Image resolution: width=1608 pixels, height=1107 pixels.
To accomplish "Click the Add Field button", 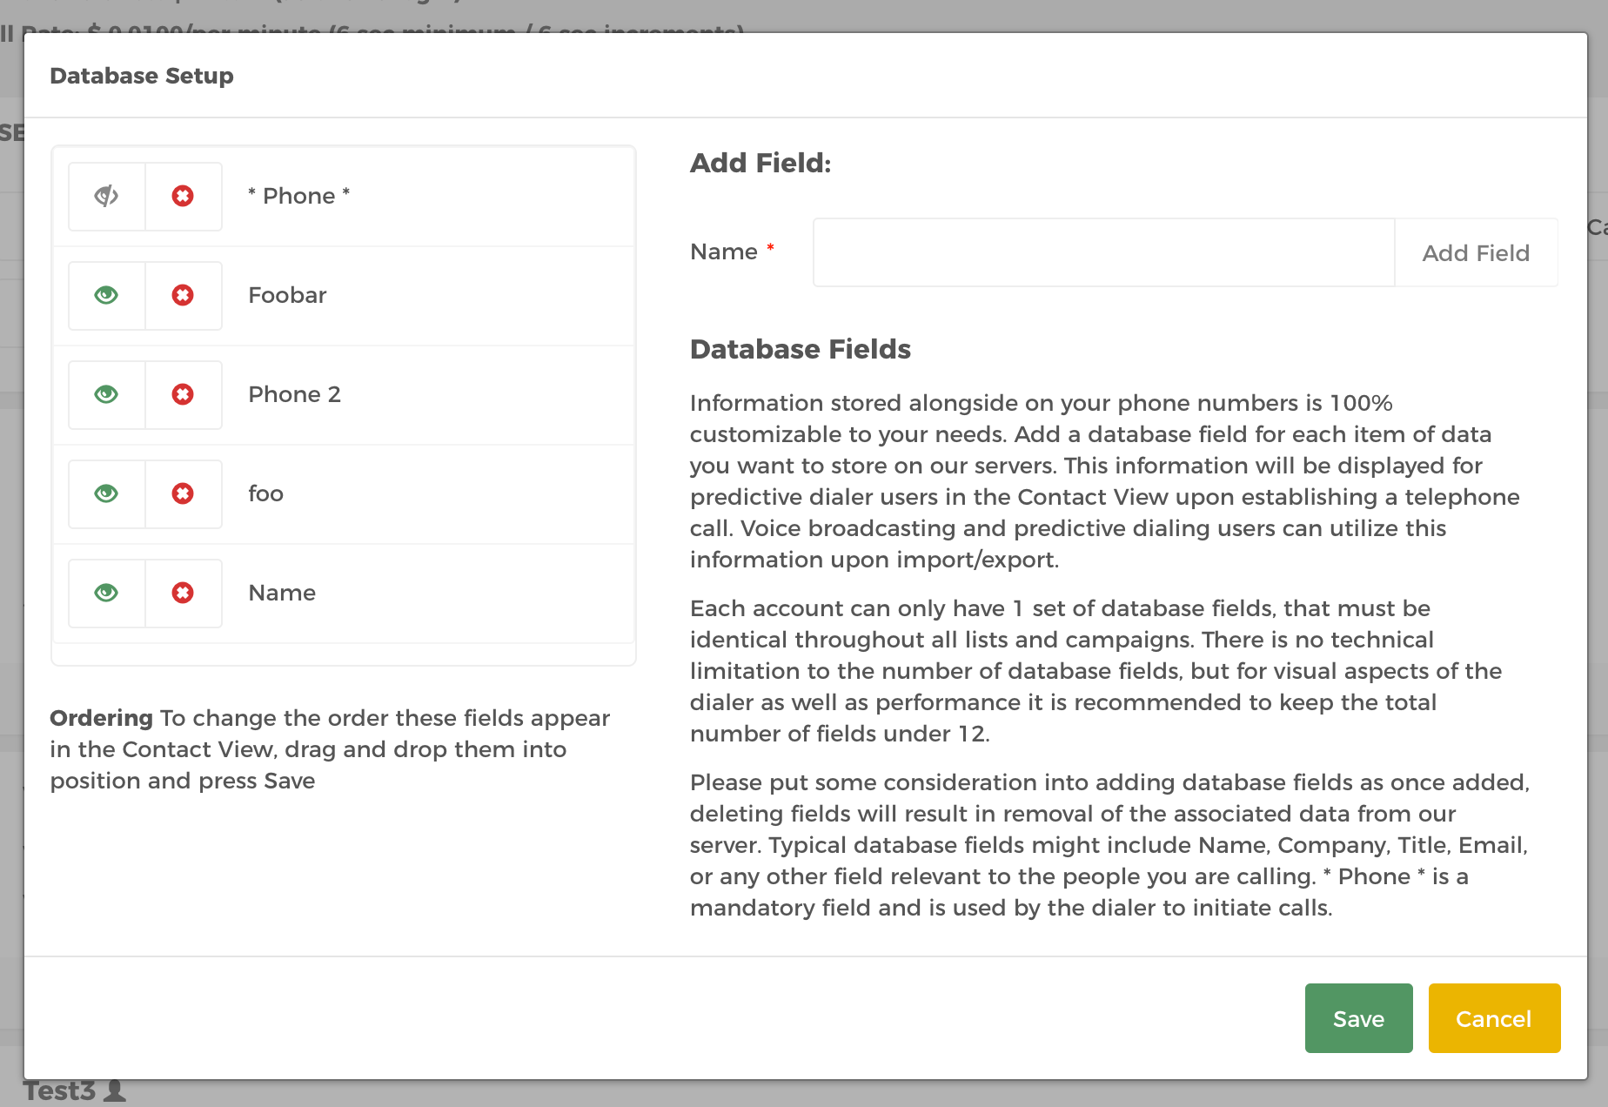I will pos(1476,252).
